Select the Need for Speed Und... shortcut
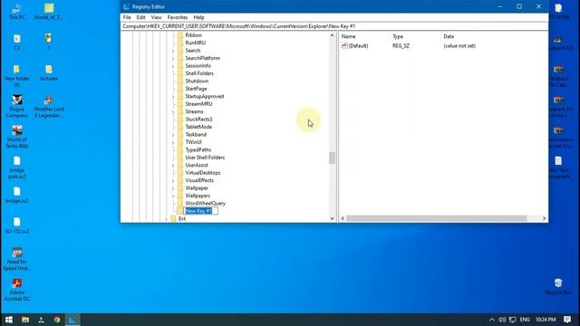580x326 pixels. click(x=17, y=259)
